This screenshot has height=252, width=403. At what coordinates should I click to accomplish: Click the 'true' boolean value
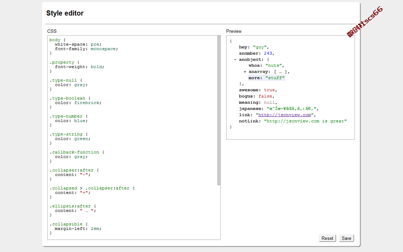pyautogui.click(x=270, y=90)
